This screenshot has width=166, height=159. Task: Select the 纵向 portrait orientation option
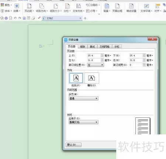(76, 78)
